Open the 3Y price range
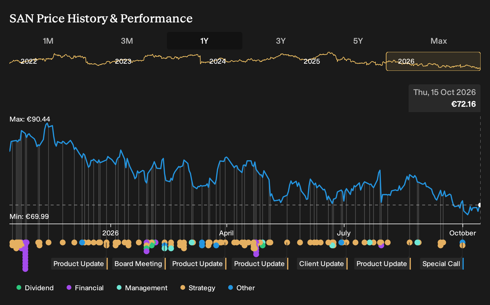The width and height of the screenshot is (490, 305). [281, 41]
